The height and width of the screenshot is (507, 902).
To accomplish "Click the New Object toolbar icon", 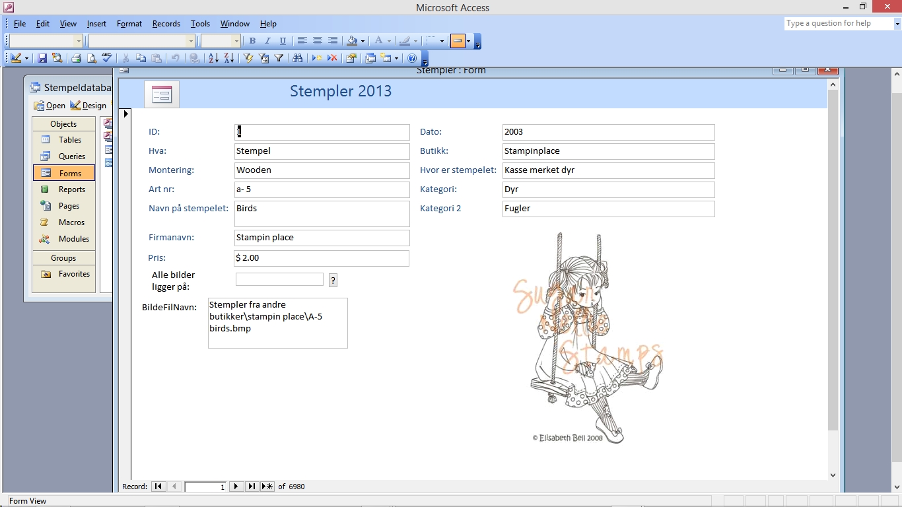I will pos(386,58).
